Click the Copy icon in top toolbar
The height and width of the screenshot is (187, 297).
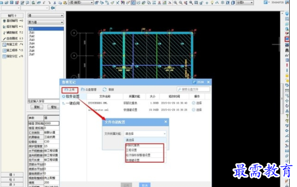(x=60, y=3)
